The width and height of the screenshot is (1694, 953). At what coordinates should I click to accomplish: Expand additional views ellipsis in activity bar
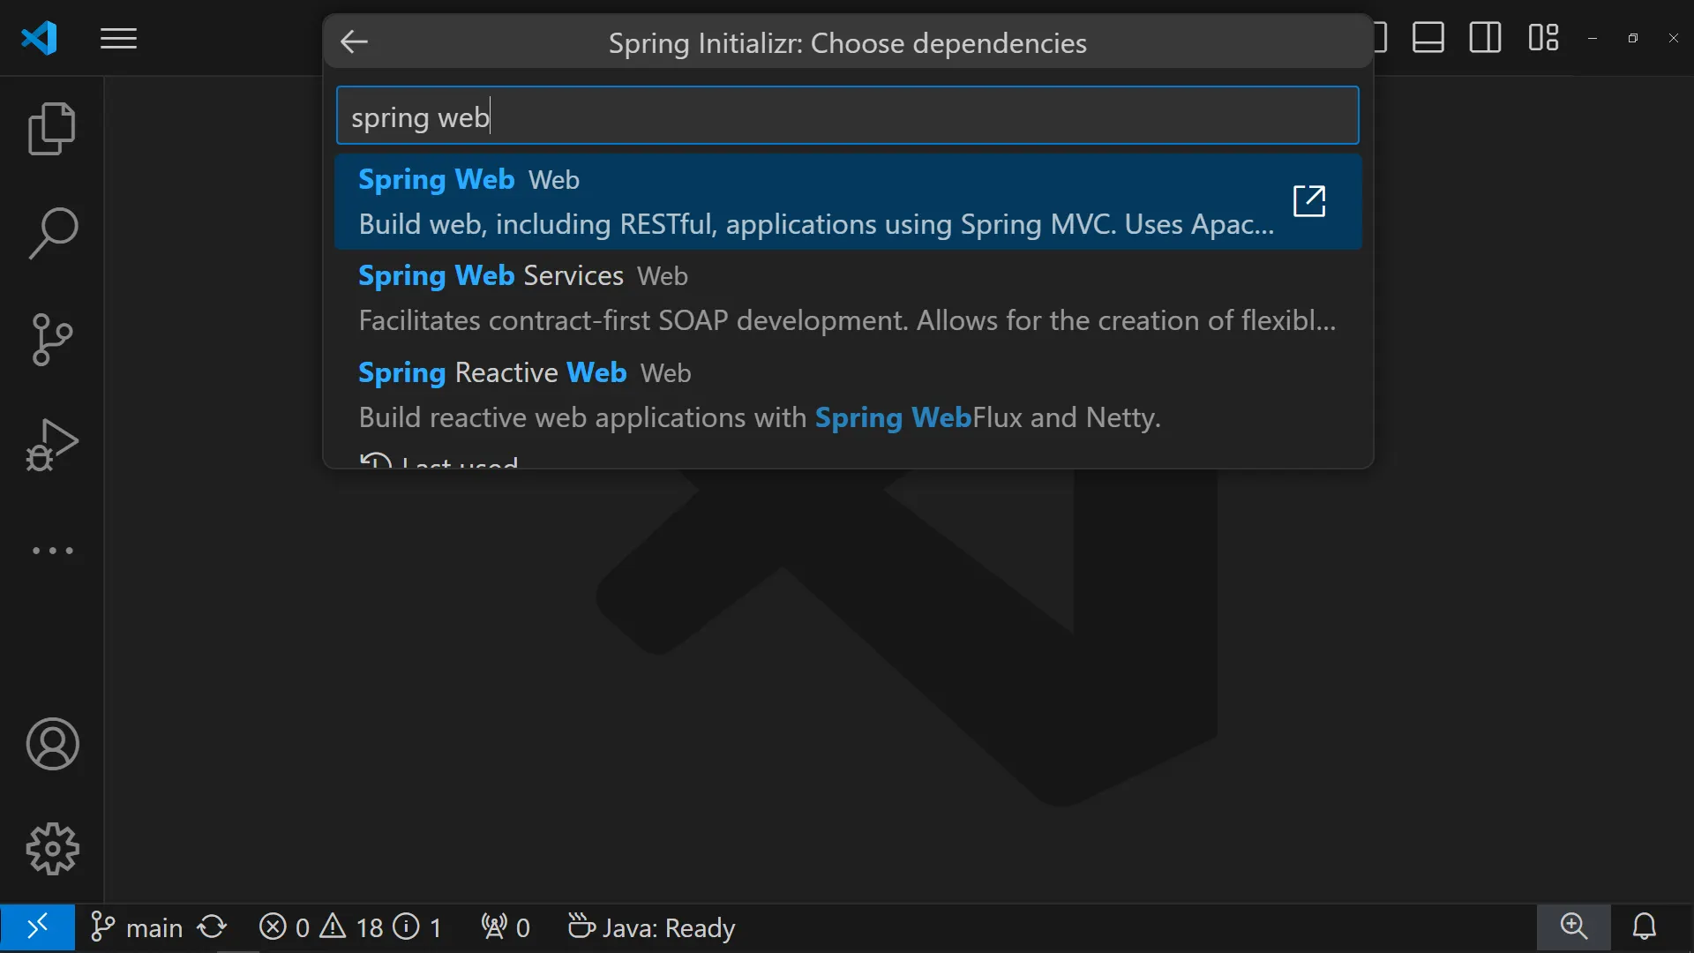52,551
